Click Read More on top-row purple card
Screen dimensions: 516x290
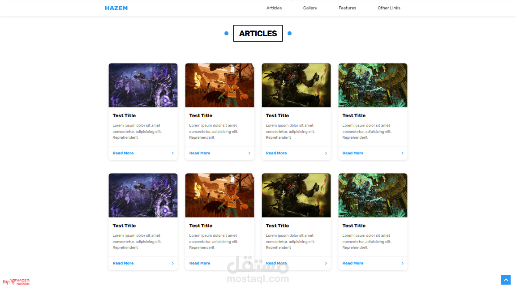123,153
